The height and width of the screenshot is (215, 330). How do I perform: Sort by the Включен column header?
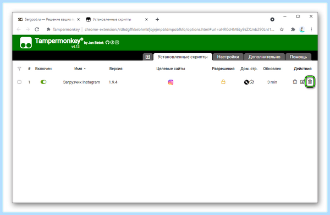43,69
